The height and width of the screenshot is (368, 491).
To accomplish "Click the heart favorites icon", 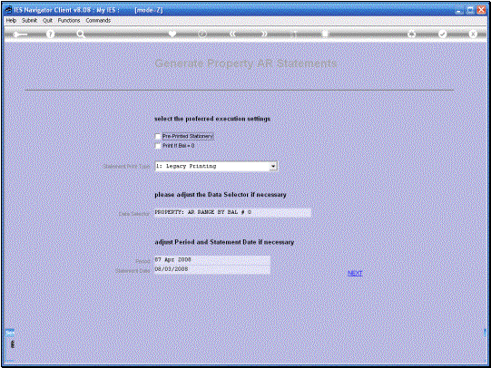I will (172, 34).
